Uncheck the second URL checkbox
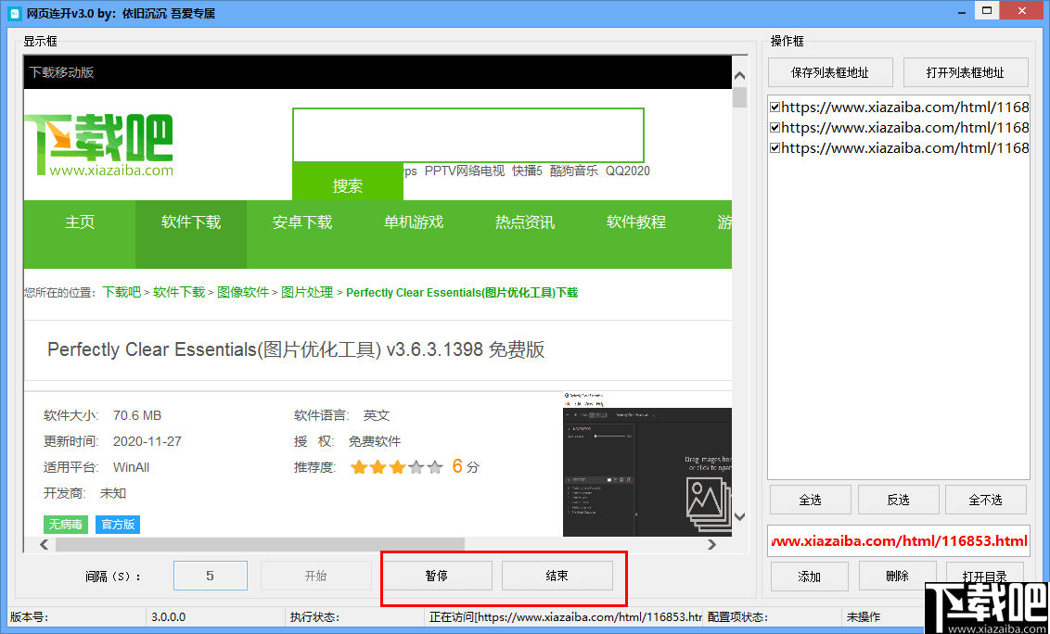This screenshot has height=634, width=1050. (x=773, y=127)
